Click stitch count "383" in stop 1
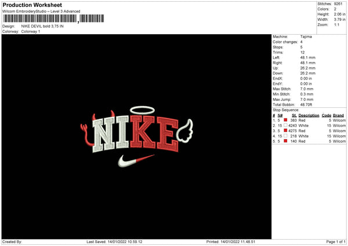 [293, 120]
